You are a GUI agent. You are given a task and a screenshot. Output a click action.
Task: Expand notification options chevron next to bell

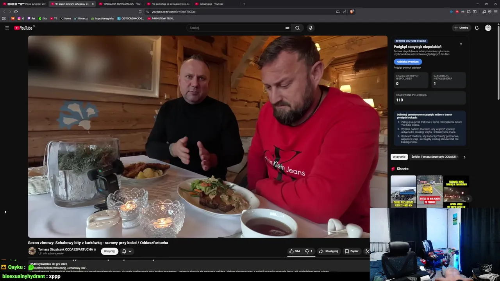[130, 251]
